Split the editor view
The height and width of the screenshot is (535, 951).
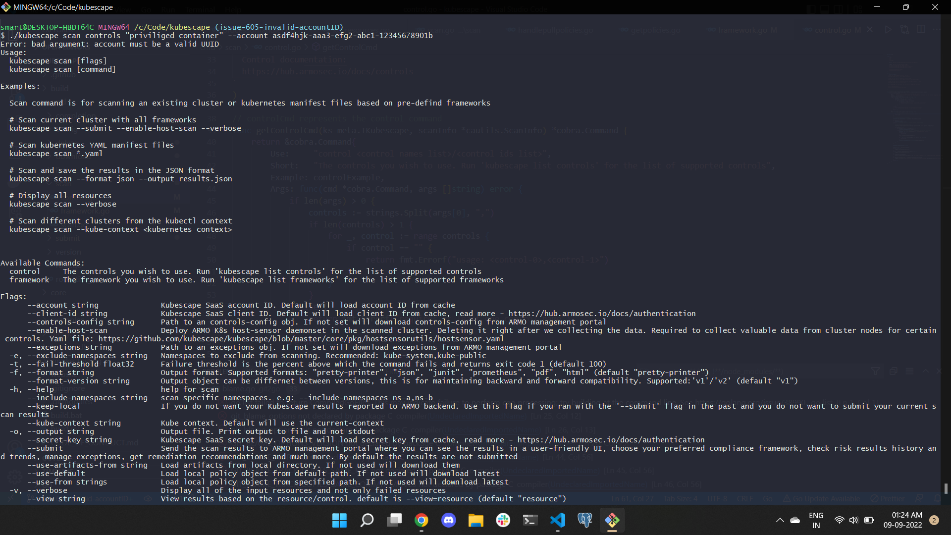[x=921, y=29]
